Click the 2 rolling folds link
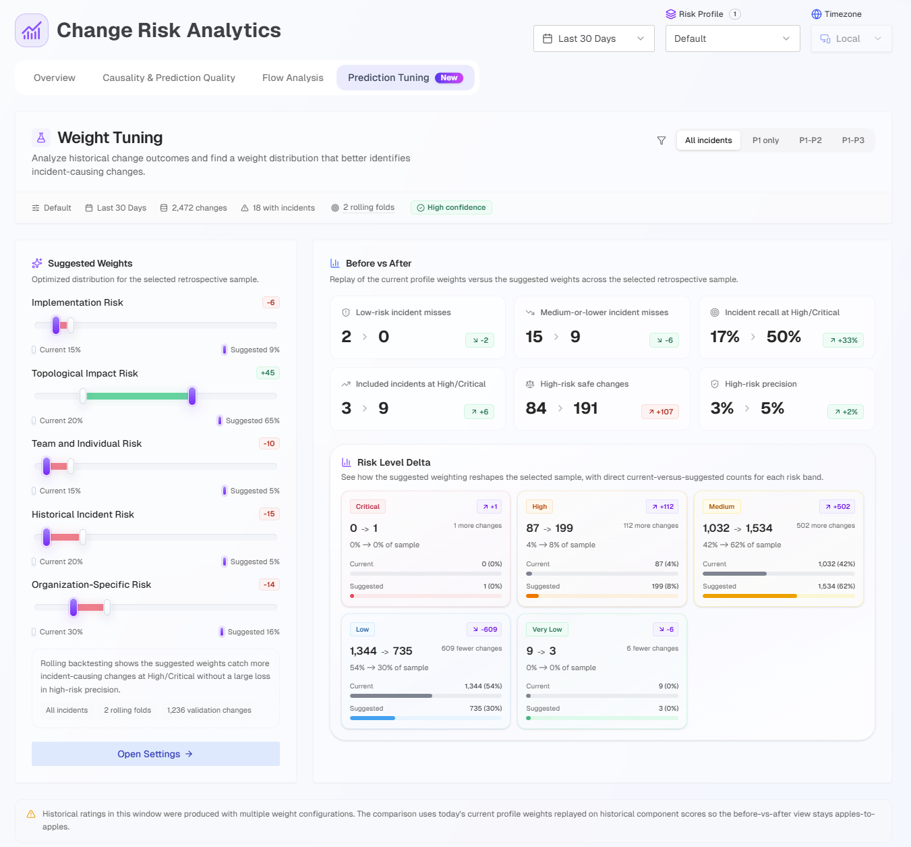Viewport: 911px width, 847px height. pyautogui.click(x=368, y=207)
